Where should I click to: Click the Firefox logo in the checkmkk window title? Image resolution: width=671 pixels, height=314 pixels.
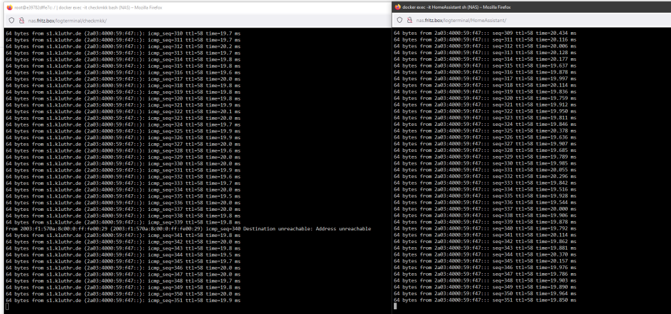pyautogui.click(x=9, y=7)
